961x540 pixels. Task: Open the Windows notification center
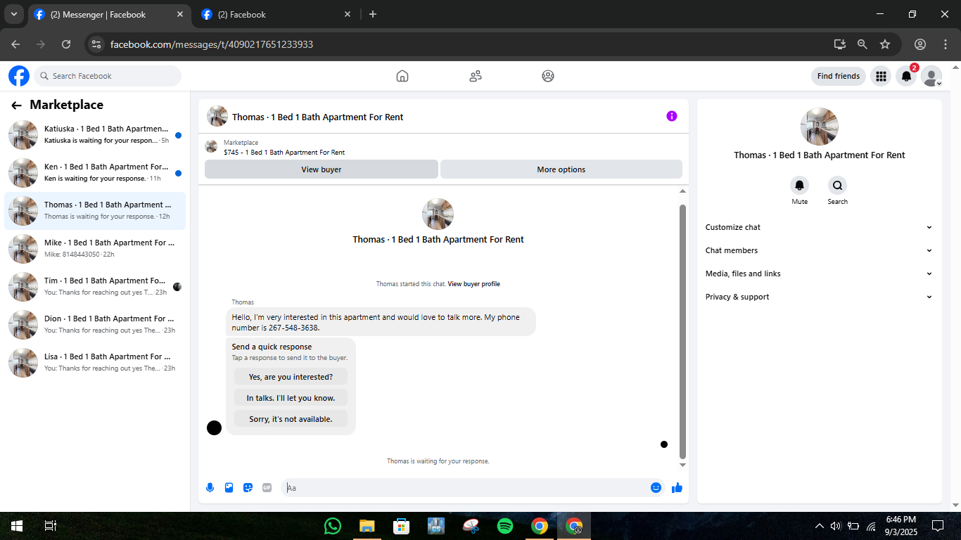click(x=938, y=526)
